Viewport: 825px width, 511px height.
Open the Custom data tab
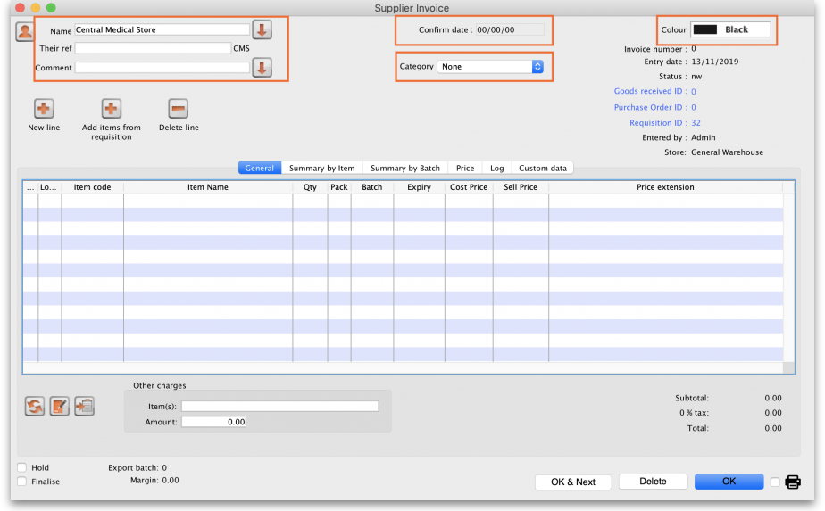point(543,168)
